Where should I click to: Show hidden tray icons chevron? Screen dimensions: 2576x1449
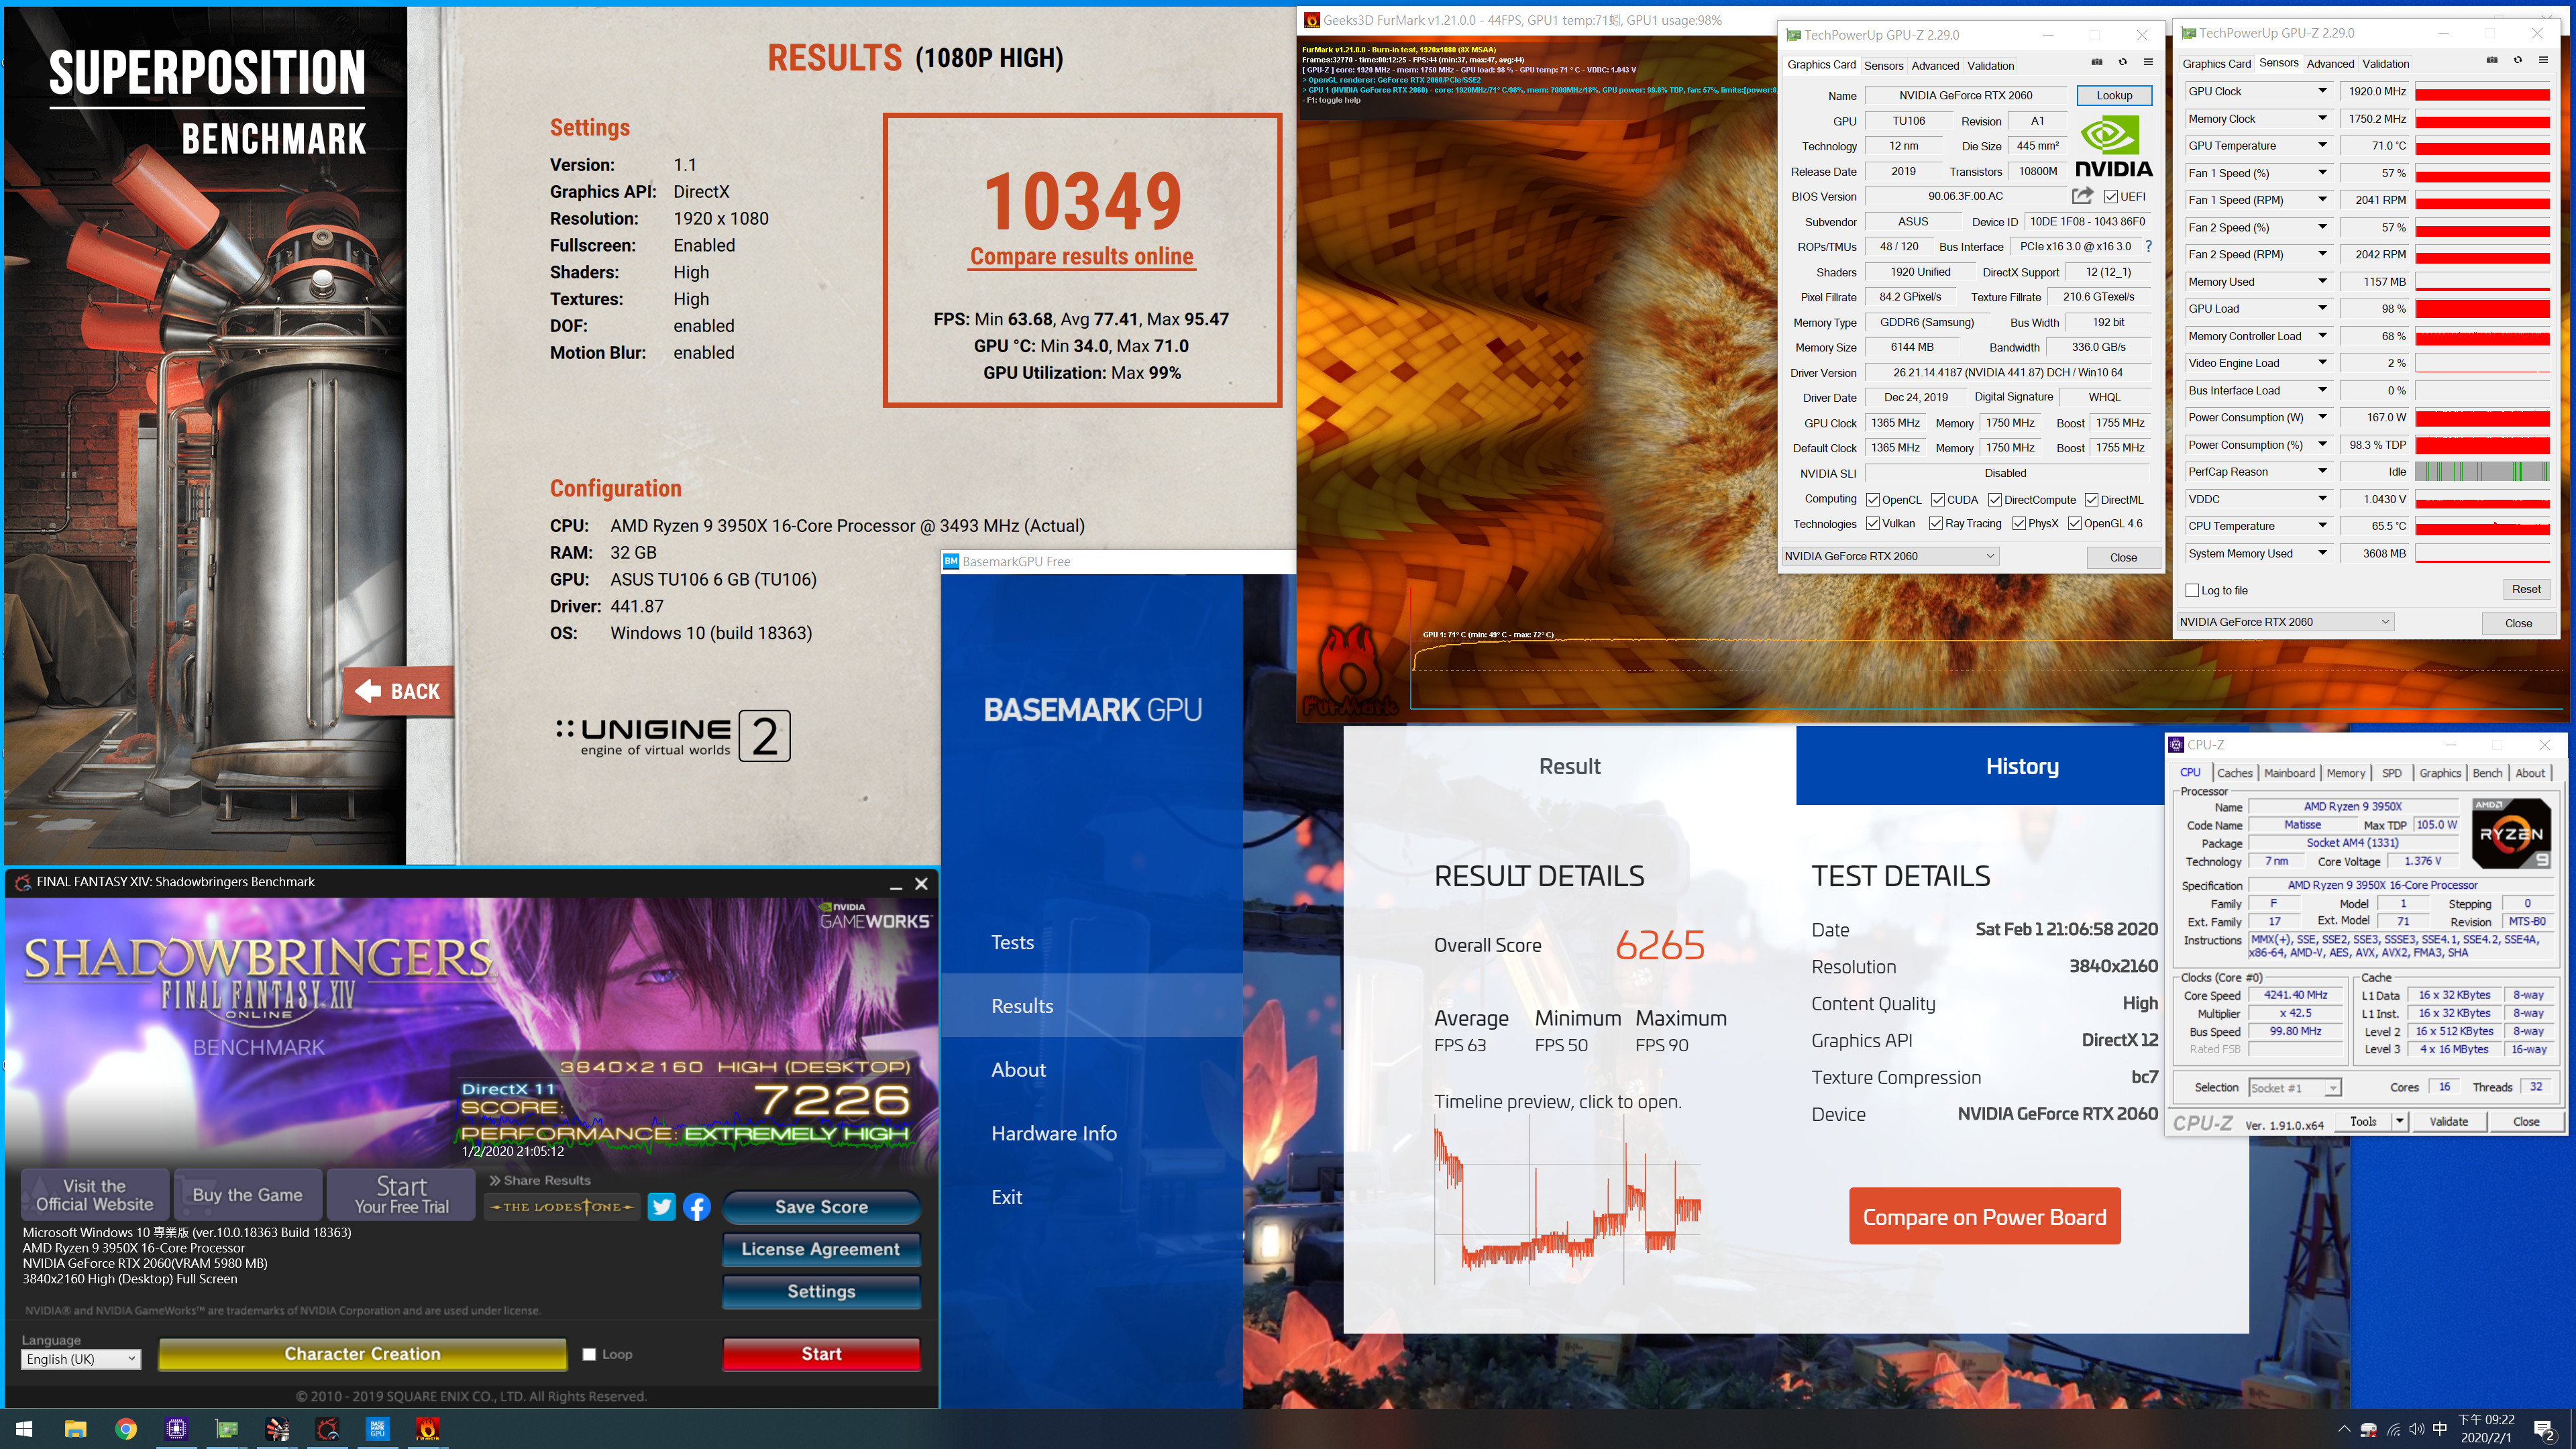(2344, 1430)
